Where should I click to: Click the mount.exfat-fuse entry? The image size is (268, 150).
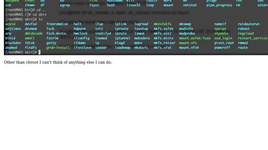click(195, 38)
